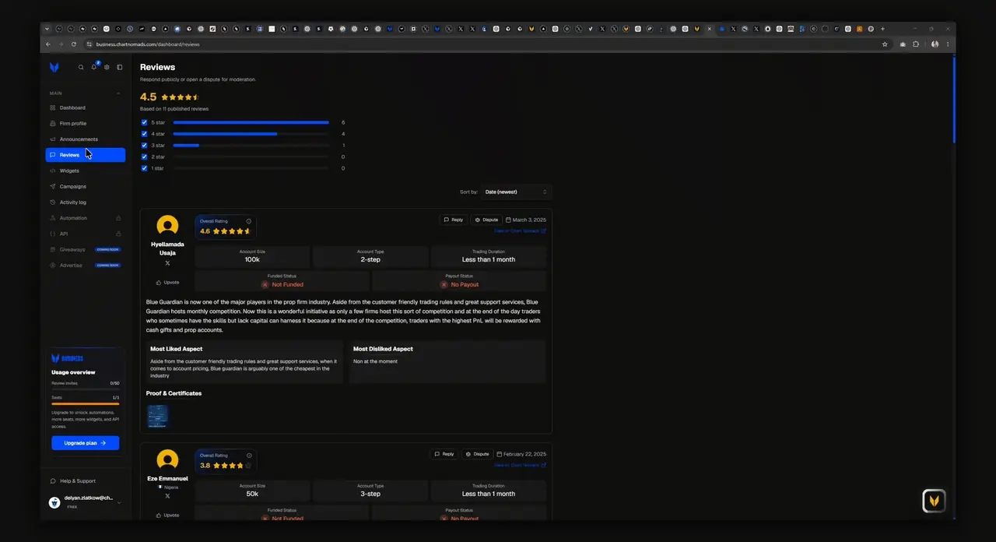
Task: Open the sidebar search icon
Action: (x=81, y=68)
